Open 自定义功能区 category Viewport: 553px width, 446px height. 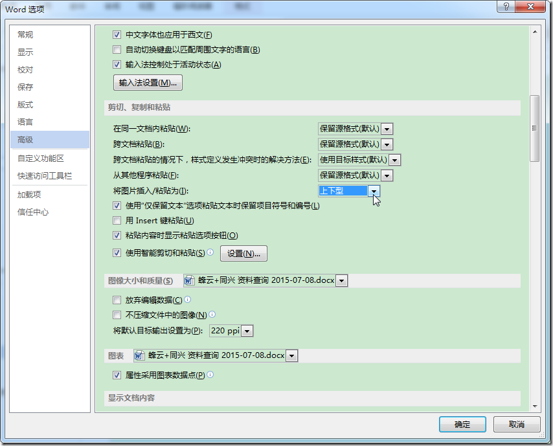tap(50, 159)
